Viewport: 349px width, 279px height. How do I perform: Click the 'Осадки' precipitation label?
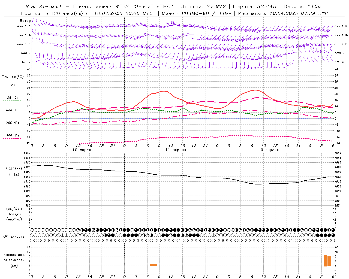pos(14,214)
